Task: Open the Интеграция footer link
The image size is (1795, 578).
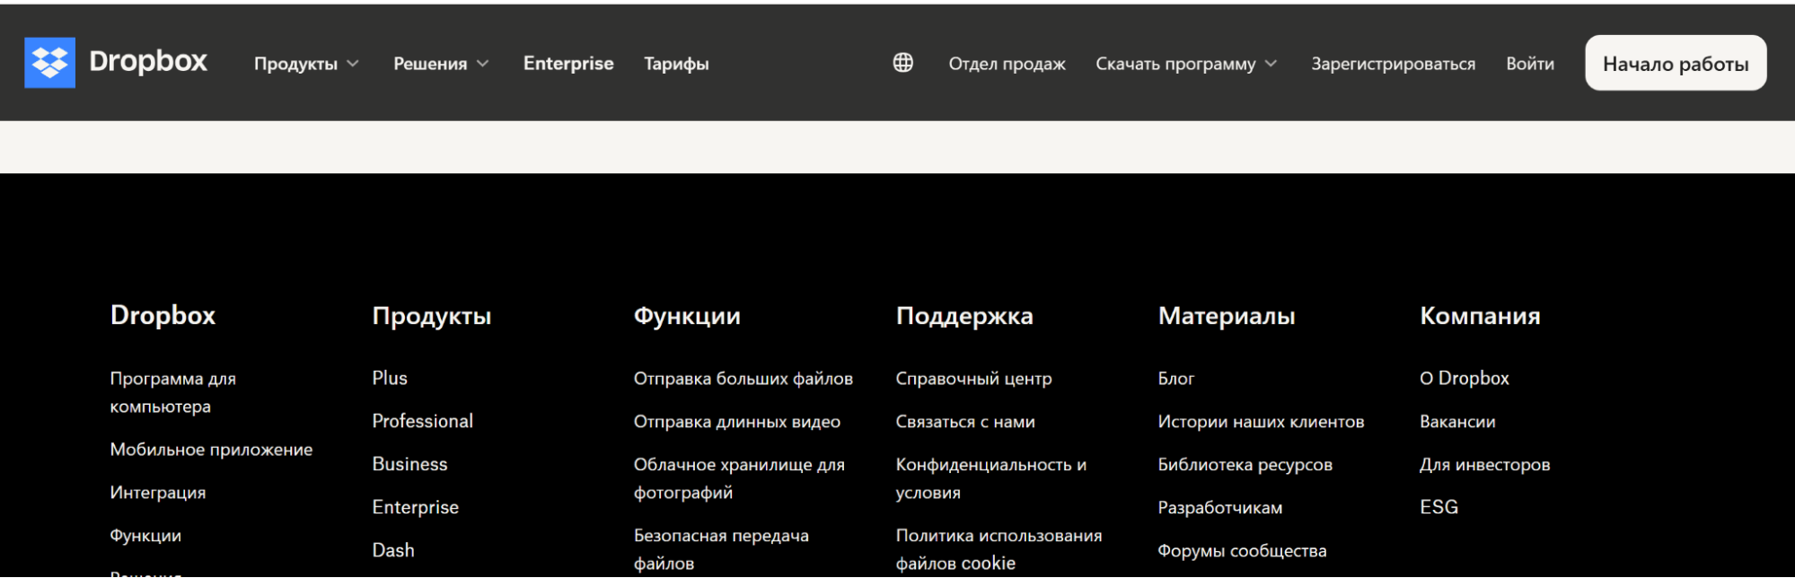Action: pyautogui.click(x=158, y=493)
